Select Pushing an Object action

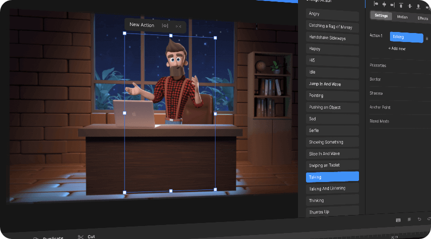pos(332,107)
